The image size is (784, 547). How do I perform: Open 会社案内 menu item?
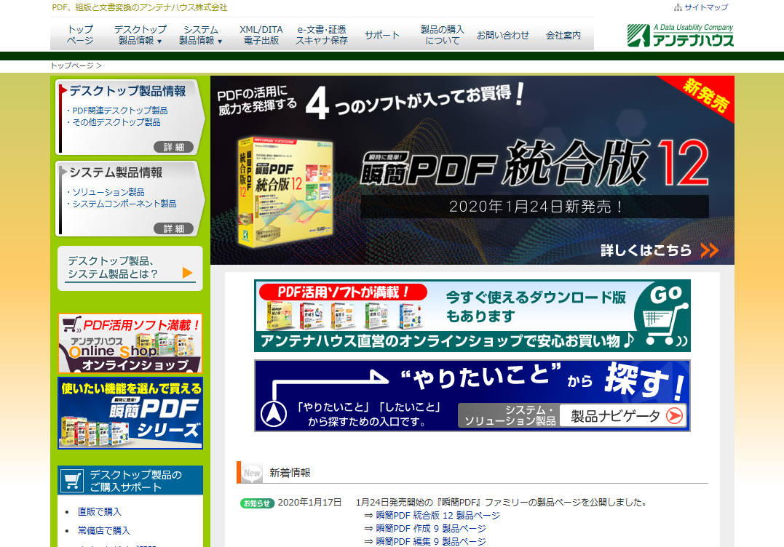click(563, 35)
